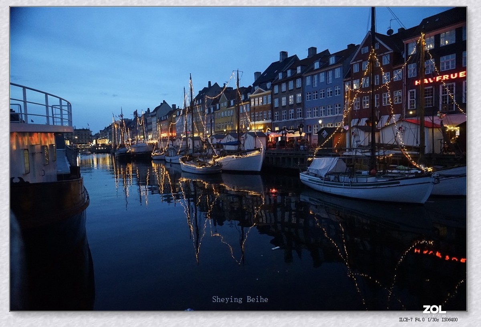The image size is (481, 327).
Task: Click the ZOL logo watermark
Action: click(x=434, y=309)
